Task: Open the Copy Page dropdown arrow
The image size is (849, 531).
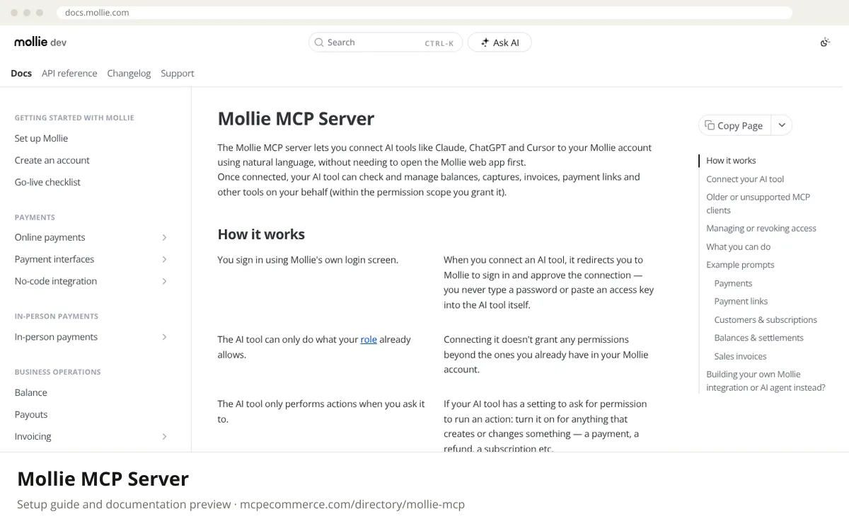Action: [782, 125]
